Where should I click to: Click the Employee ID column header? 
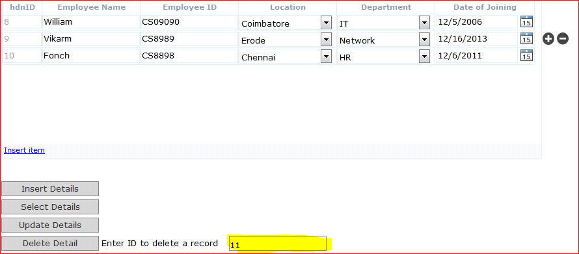[190, 7]
